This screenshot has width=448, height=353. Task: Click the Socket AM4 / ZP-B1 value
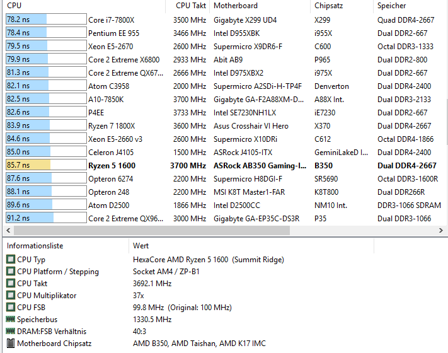166,272
